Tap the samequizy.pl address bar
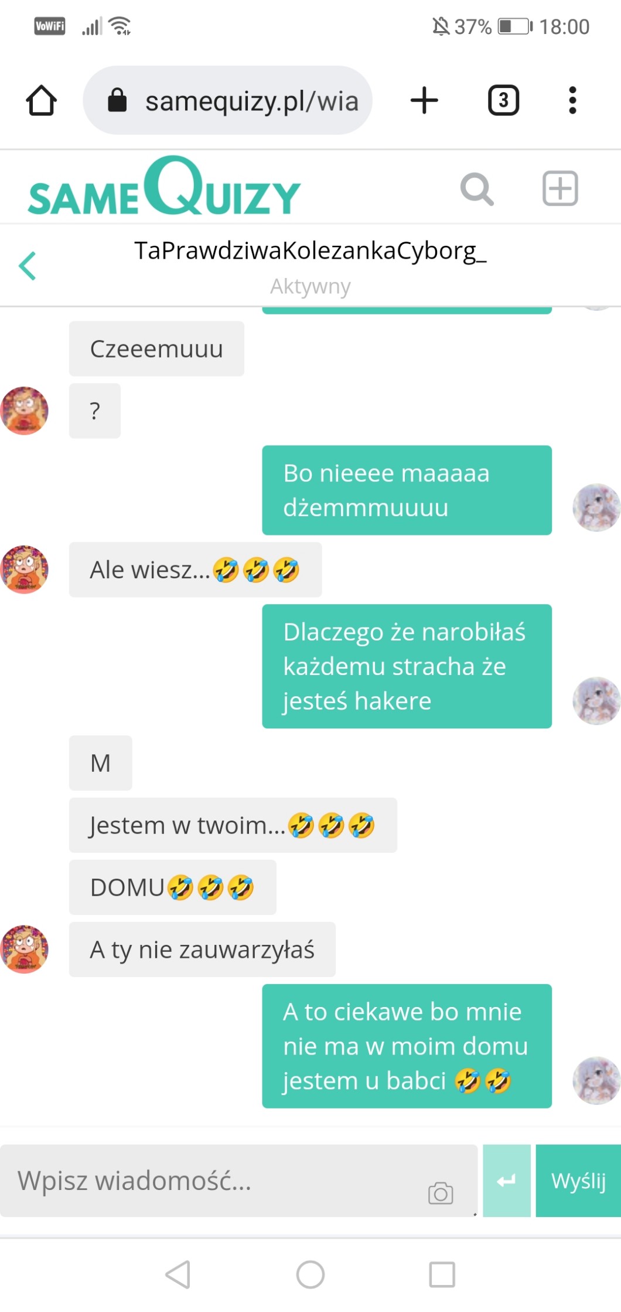This screenshot has width=621, height=1312. pos(227,100)
